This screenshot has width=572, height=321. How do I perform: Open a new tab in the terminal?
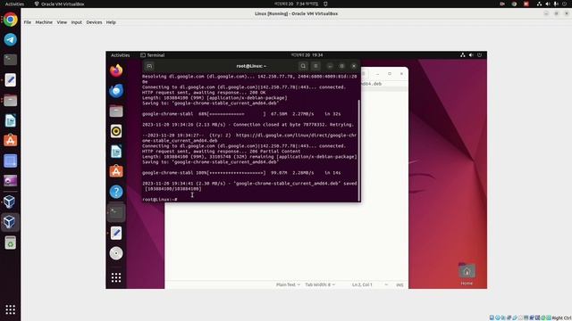[x=149, y=66]
